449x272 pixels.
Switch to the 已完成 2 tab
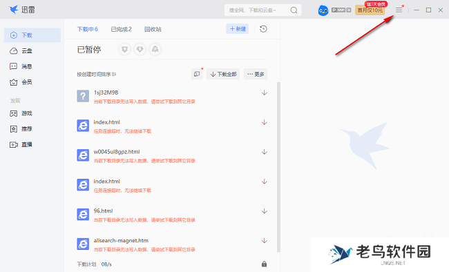point(121,29)
